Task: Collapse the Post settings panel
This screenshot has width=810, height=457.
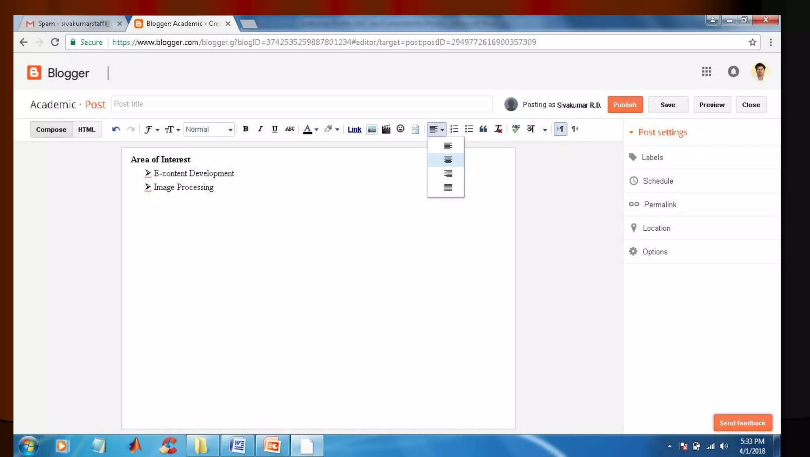Action: click(658, 132)
